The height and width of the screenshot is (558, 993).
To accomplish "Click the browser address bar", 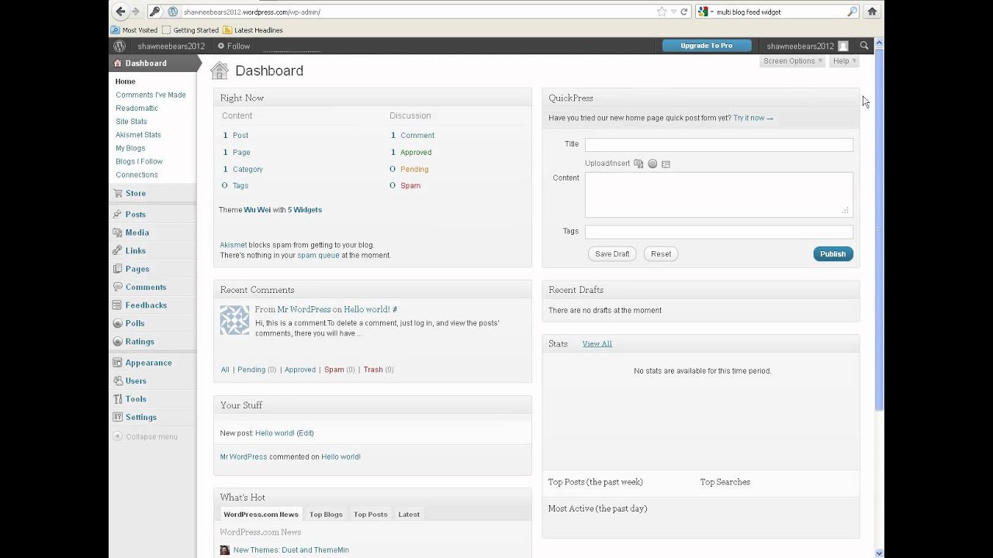I will point(417,12).
